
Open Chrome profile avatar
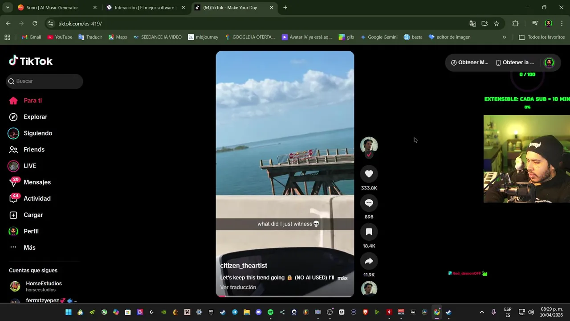[x=549, y=24]
